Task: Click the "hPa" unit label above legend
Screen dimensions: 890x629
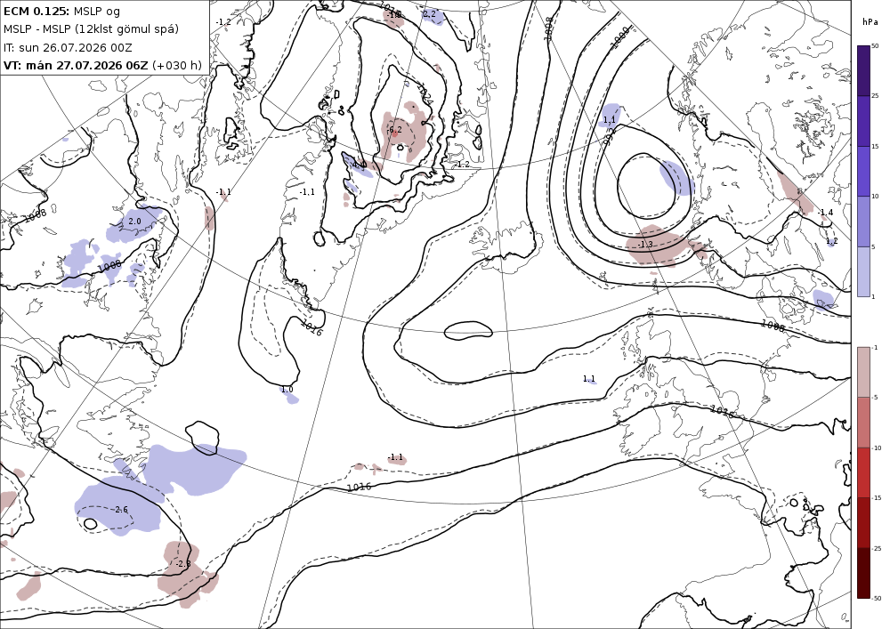Action: (x=869, y=22)
